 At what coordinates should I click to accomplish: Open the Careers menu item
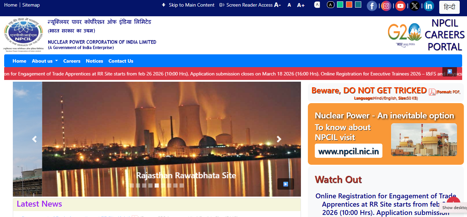coord(72,61)
